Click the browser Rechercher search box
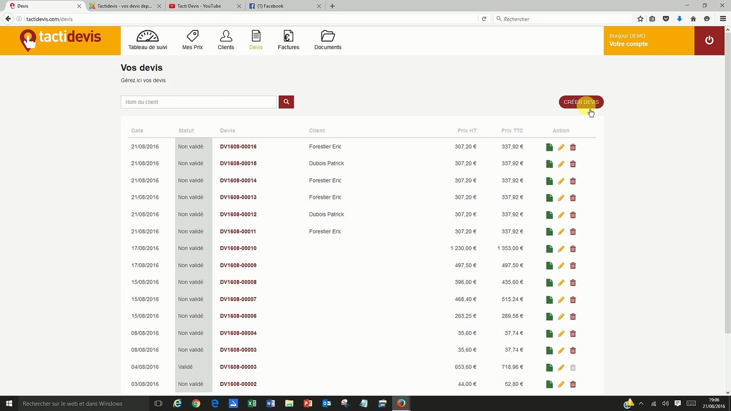Viewport: 731px width, 411px height. pyautogui.click(x=563, y=19)
